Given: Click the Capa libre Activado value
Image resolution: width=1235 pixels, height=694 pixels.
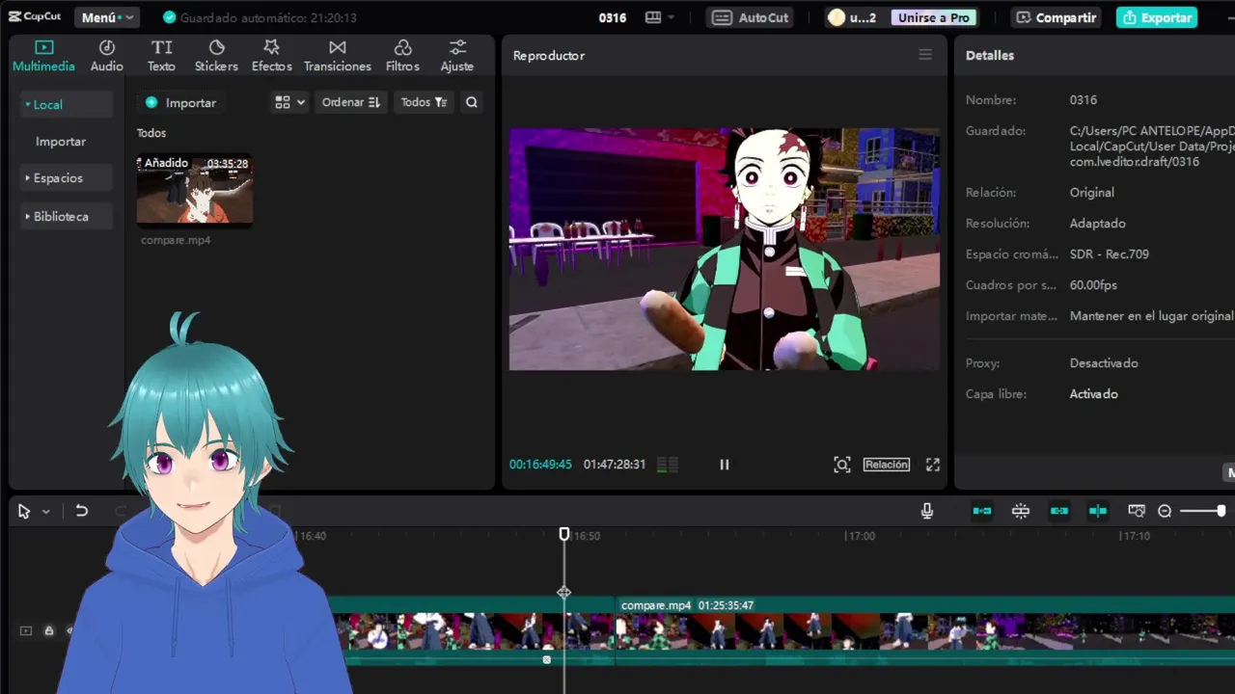Looking at the screenshot, I should click(x=1094, y=394).
